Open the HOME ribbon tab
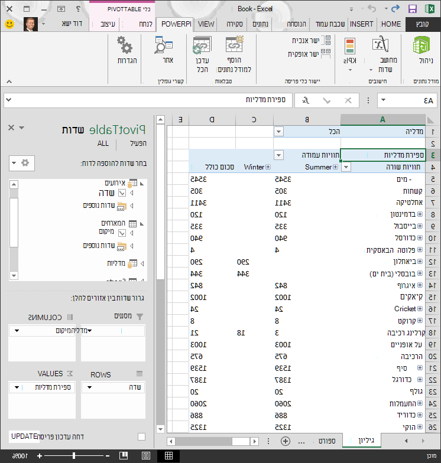The image size is (441, 463). click(x=391, y=24)
